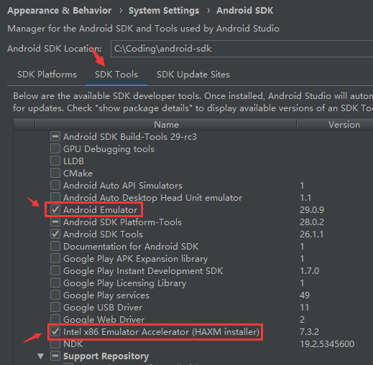Screen dimensions: 373x365
Task: Toggle Android SDK Build-Tools 29-rc3 checkbox
Action: pyautogui.click(x=55, y=137)
